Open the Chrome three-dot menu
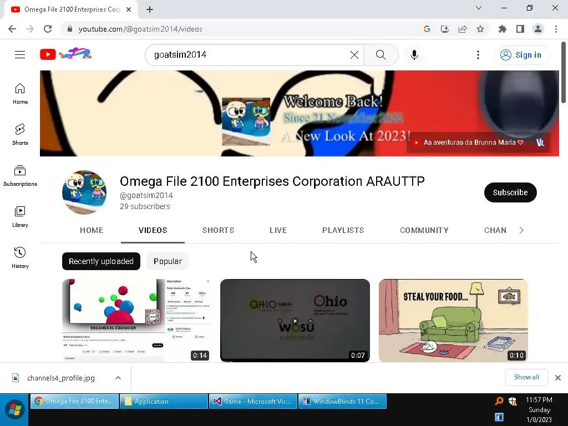568x426 pixels. (x=556, y=29)
